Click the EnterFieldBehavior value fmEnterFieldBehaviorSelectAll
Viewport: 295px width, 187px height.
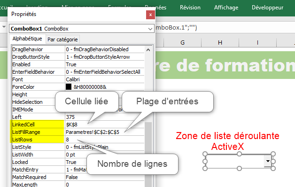(x=103, y=72)
